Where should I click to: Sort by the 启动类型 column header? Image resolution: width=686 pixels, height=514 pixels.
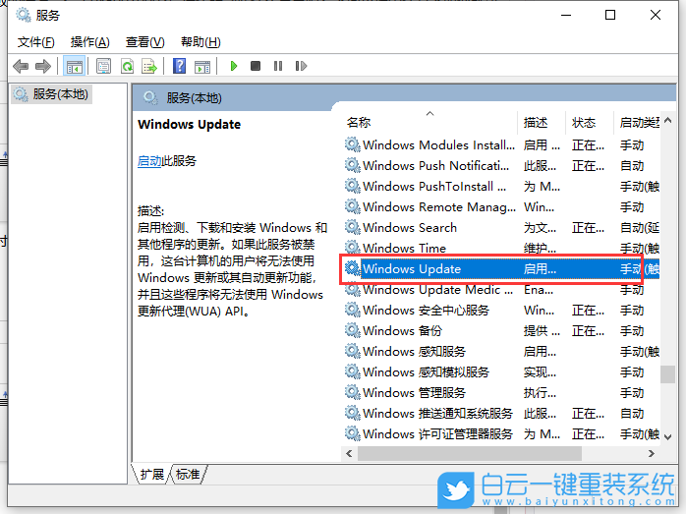[638, 123]
